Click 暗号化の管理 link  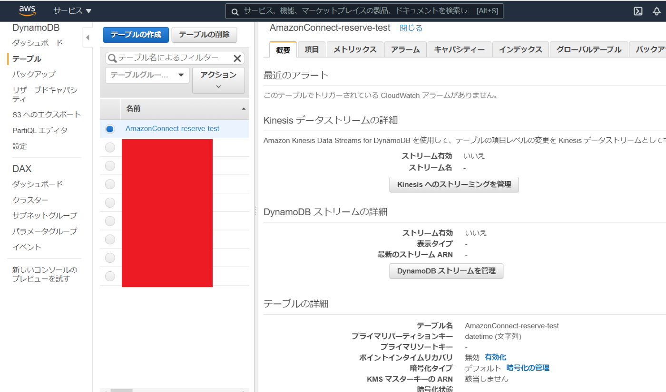[528, 368]
